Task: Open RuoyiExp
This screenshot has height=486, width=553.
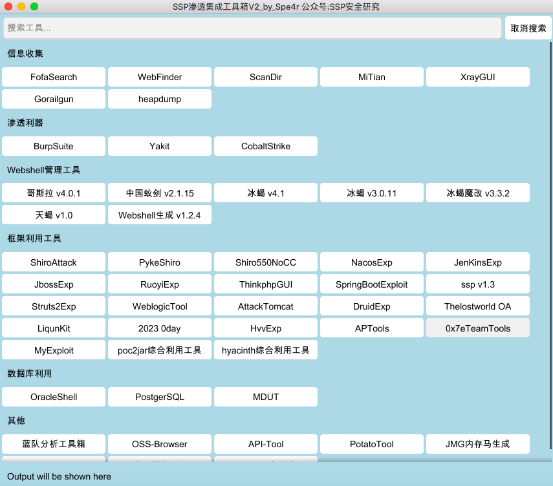Action: pyautogui.click(x=160, y=284)
